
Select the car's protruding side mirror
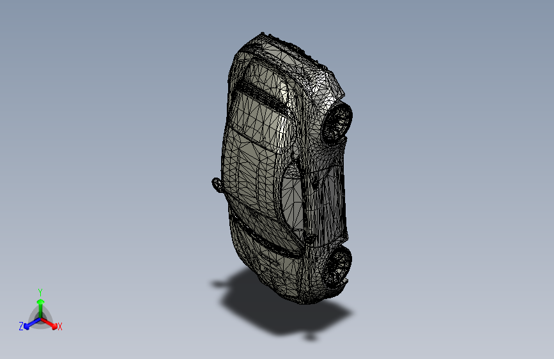217,185
